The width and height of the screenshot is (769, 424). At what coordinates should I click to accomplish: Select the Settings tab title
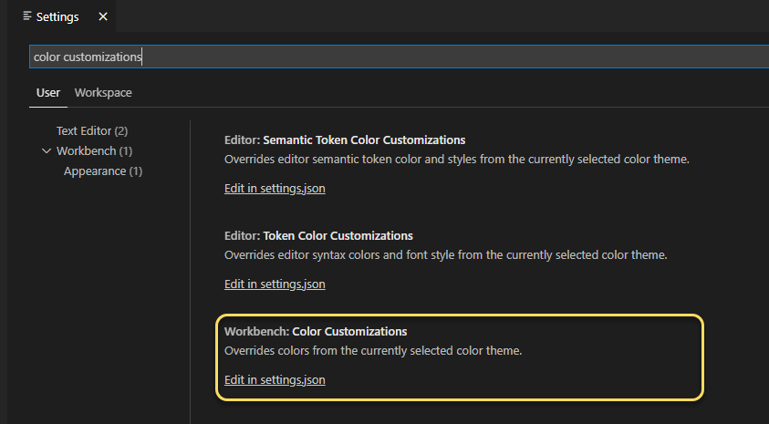pos(57,16)
